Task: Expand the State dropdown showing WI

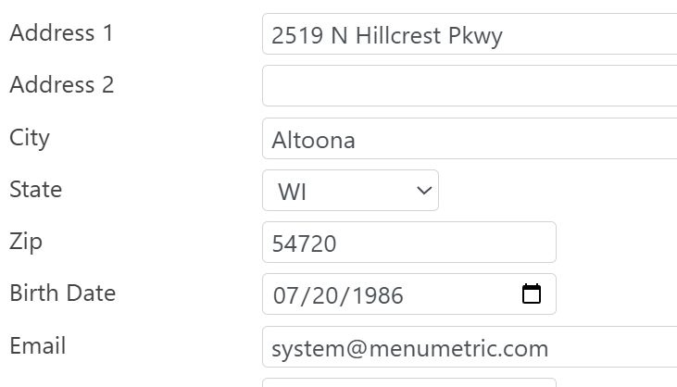Action: tap(350, 191)
